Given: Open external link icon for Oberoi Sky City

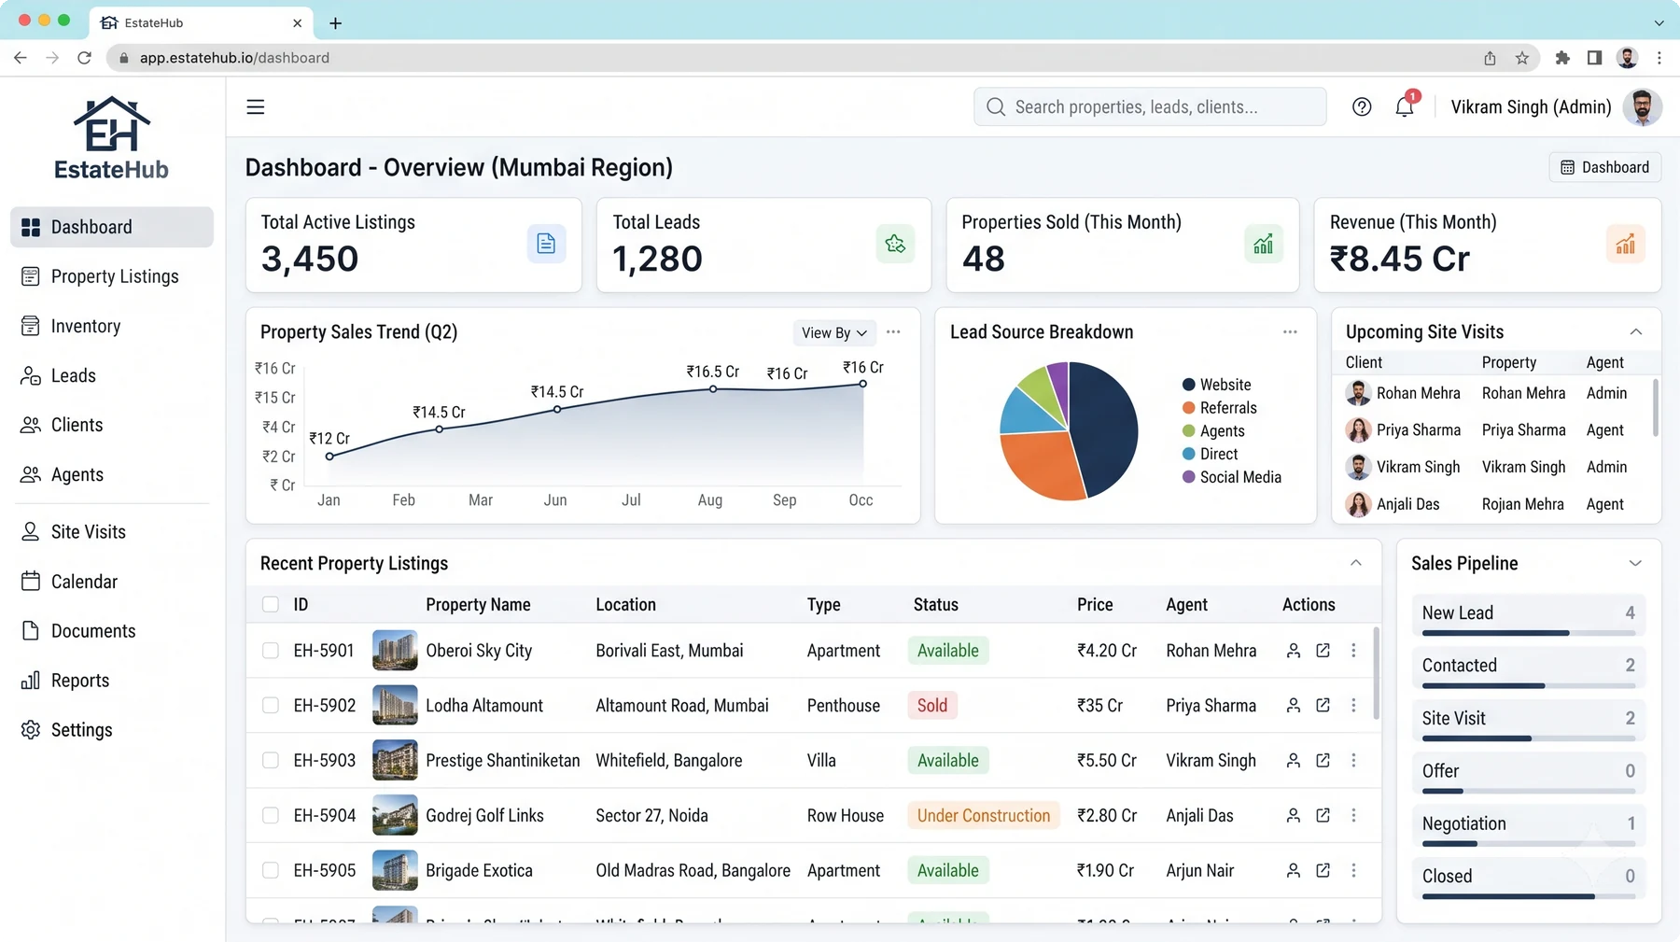Looking at the screenshot, I should [1323, 651].
